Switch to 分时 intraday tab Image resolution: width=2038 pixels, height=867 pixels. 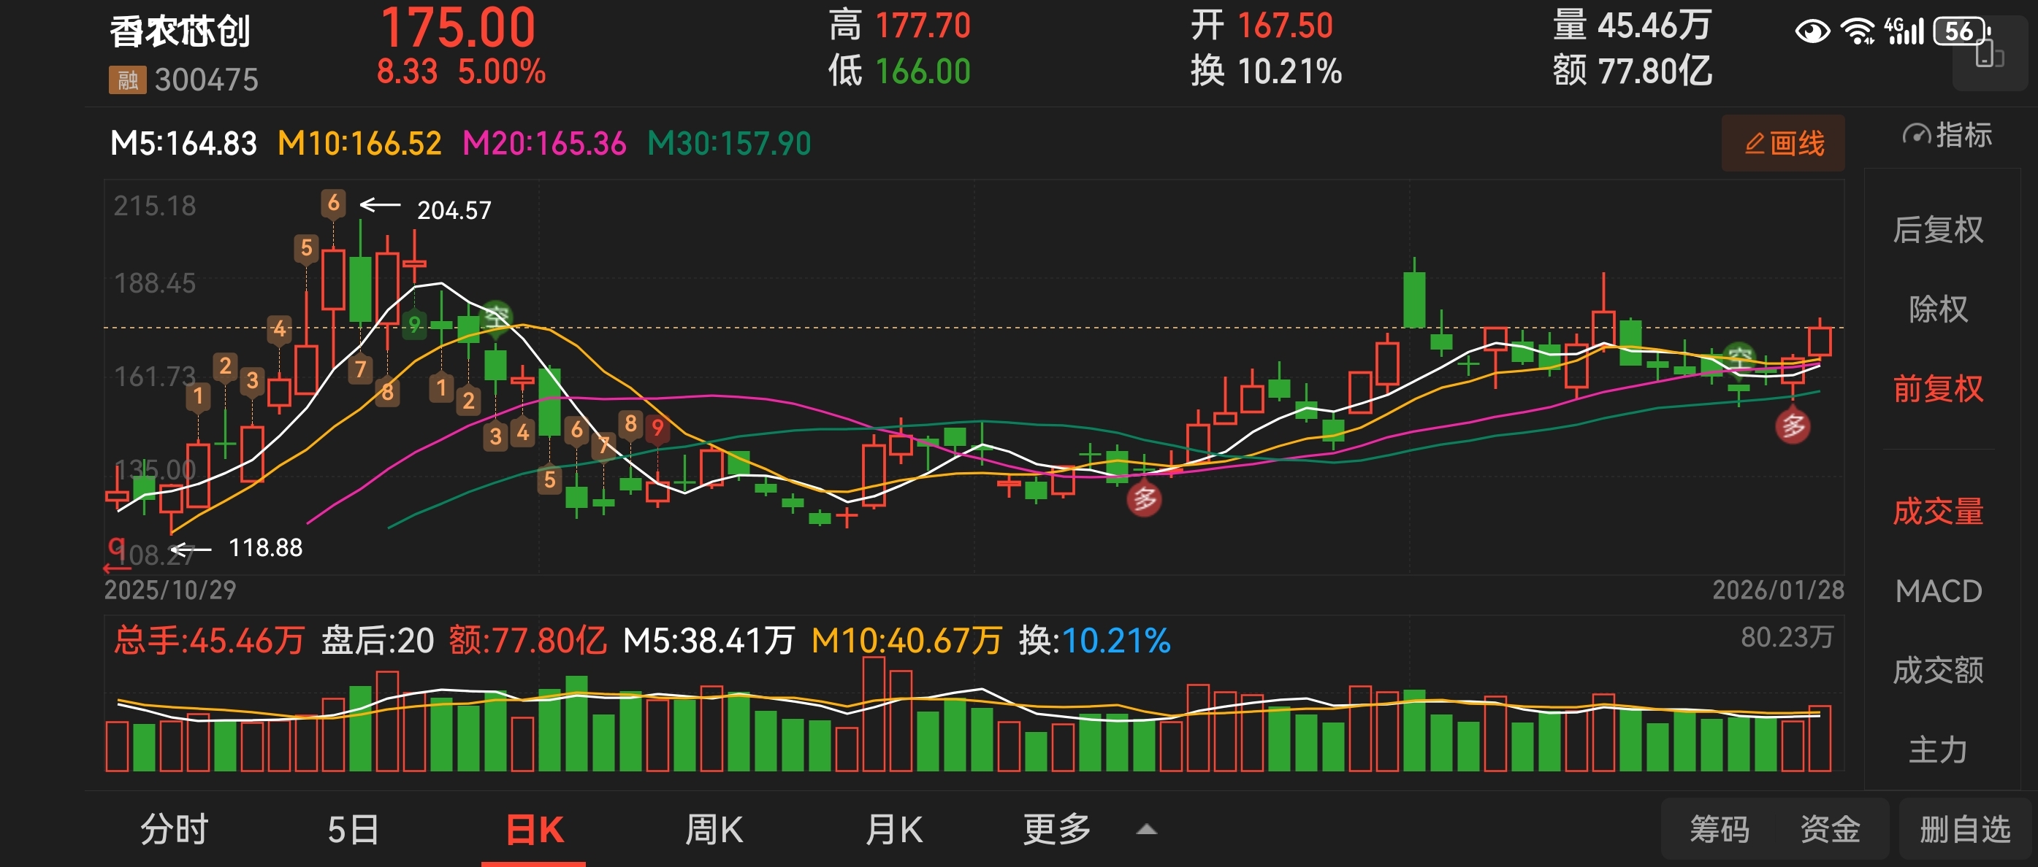point(174,830)
